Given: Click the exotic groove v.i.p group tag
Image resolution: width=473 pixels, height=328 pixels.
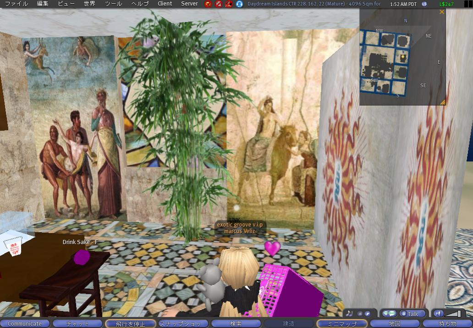Looking at the screenshot, I should [x=240, y=225].
